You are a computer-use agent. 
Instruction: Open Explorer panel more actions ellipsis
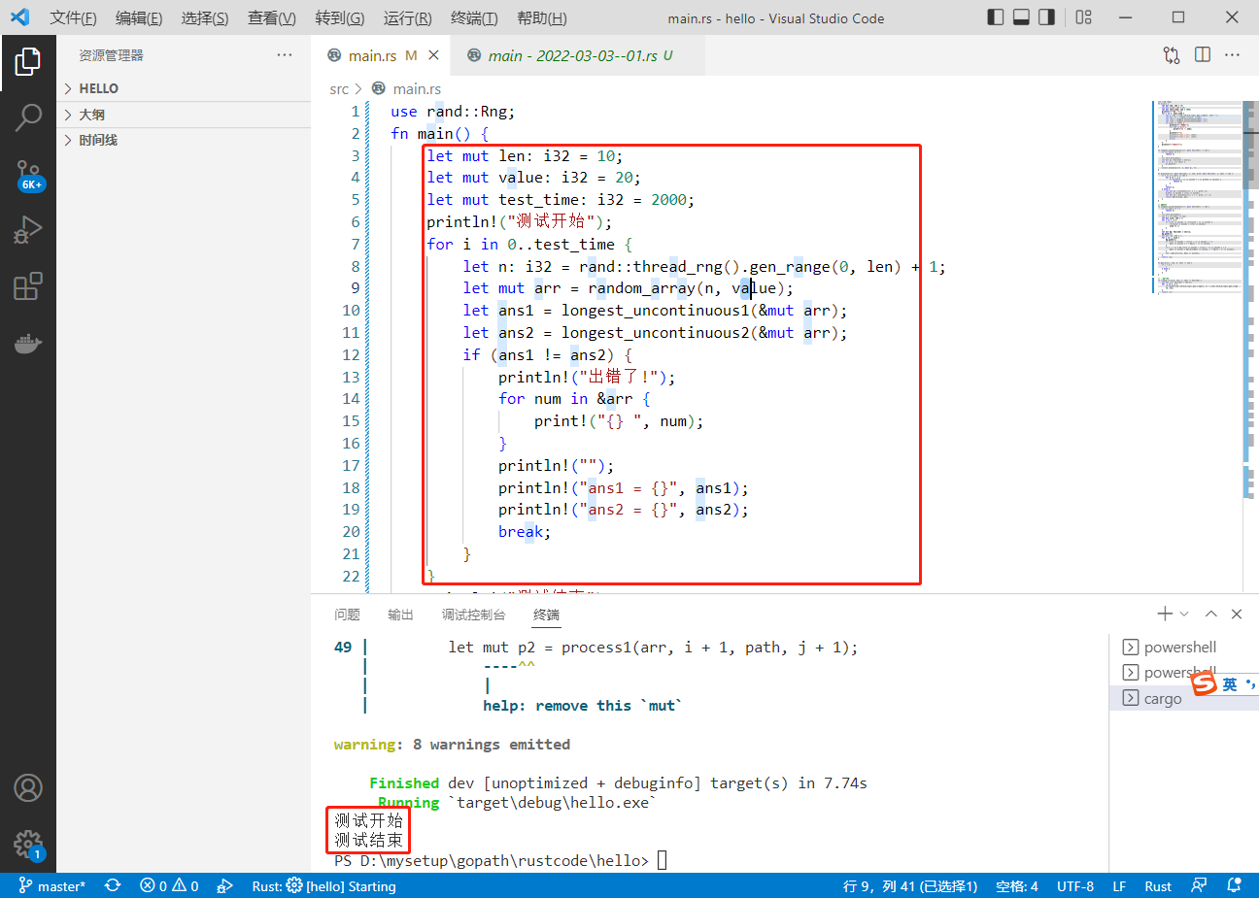285,55
